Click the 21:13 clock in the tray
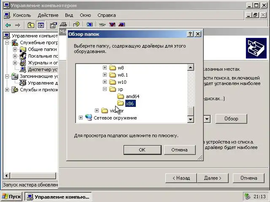This screenshot has height=202, width=270. click(x=260, y=197)
